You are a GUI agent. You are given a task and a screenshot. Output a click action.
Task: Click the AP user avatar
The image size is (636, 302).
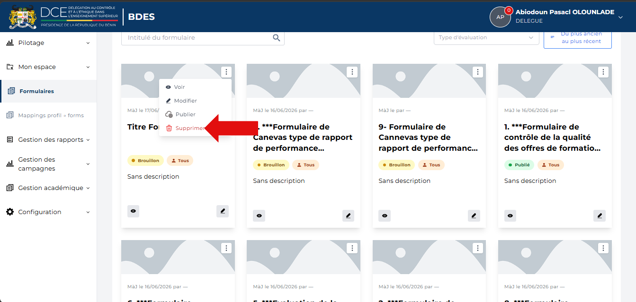[500, 17]
